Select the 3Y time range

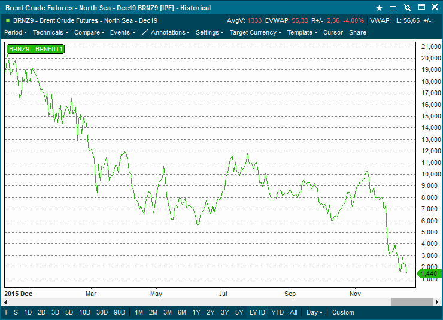pyautogui.click(x=225, y=312)
